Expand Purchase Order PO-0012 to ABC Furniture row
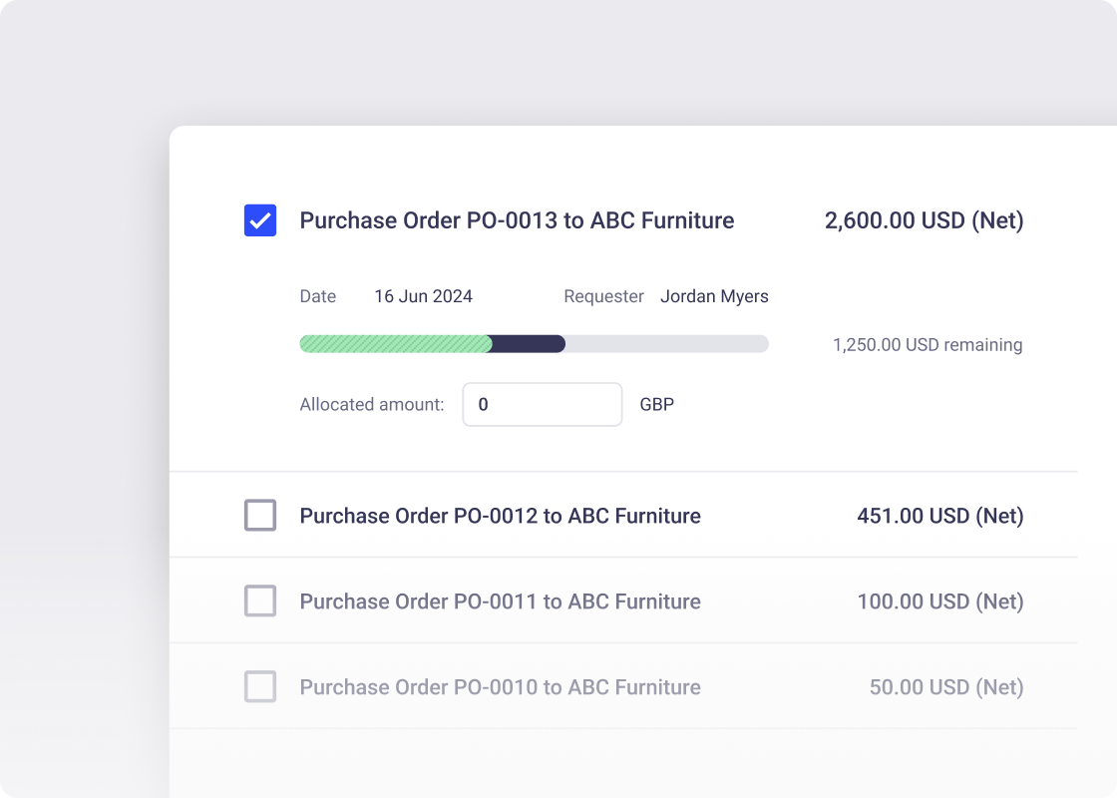This screenshot has width=1117, height=798. (x=500, y=516)
